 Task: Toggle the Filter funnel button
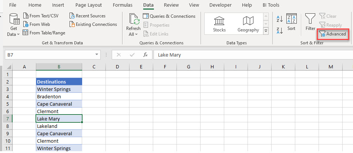click(310, 22)
